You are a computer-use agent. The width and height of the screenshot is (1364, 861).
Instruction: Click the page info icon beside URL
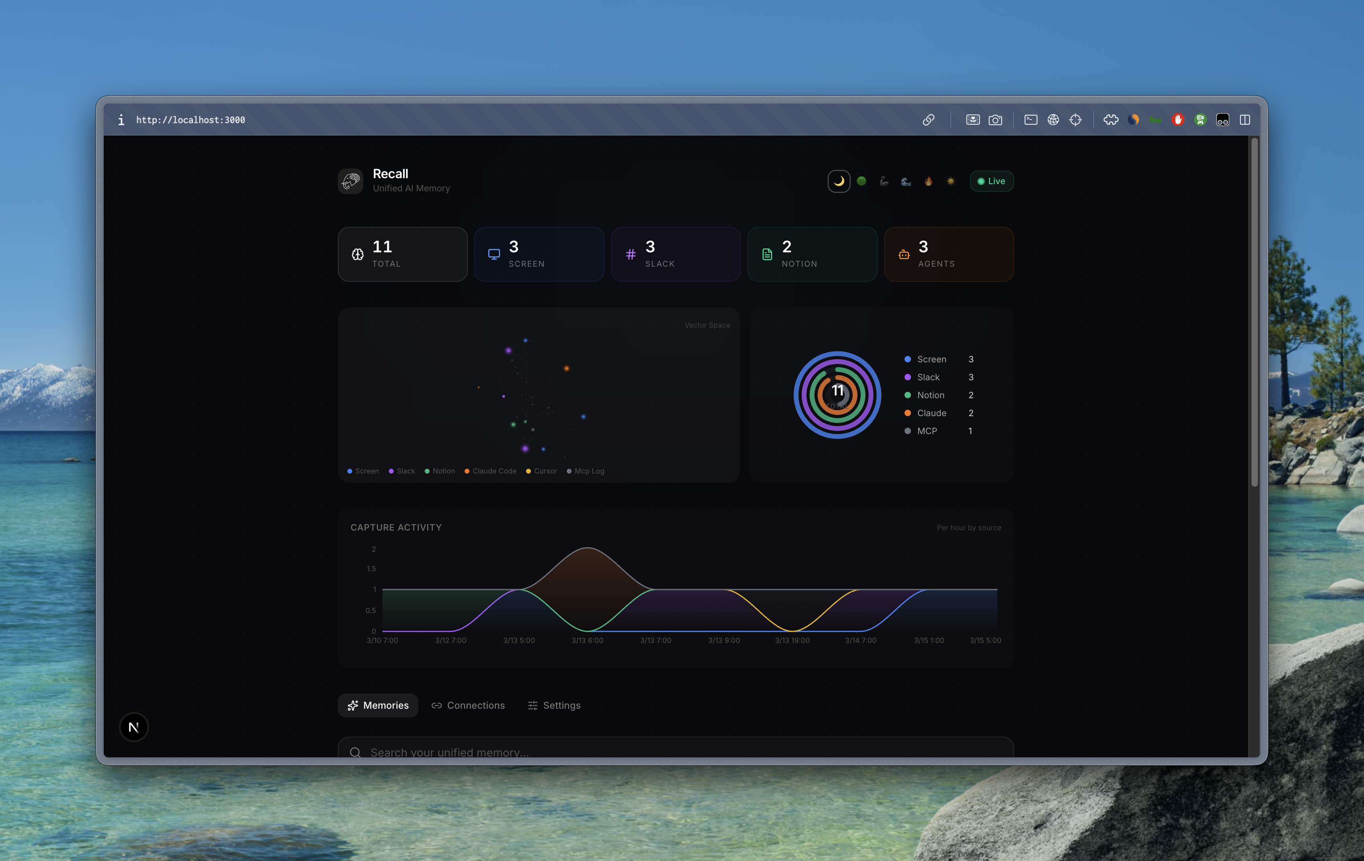121,120
